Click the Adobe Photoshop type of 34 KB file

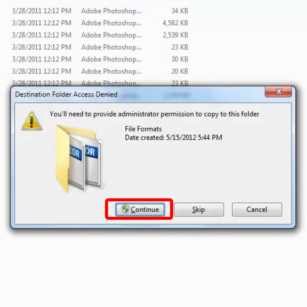[x=111, y=11]
